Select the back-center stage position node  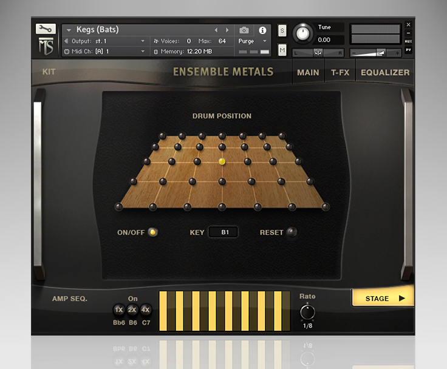(222, 135)
